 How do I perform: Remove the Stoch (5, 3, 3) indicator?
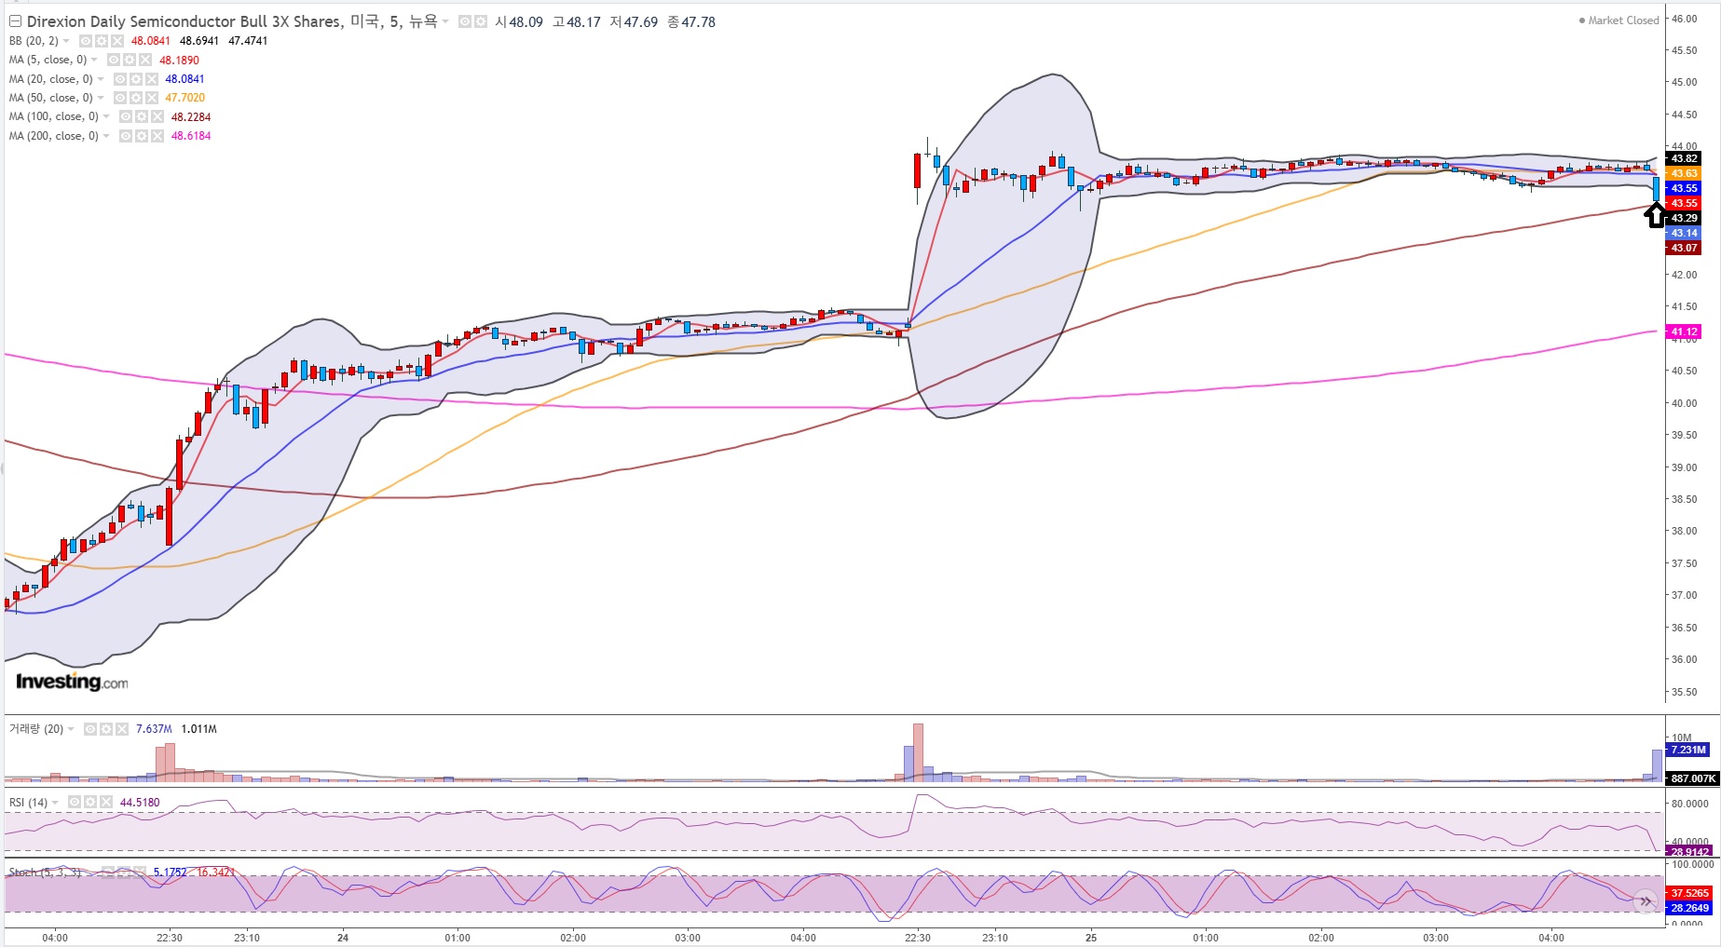click(140, 873)
